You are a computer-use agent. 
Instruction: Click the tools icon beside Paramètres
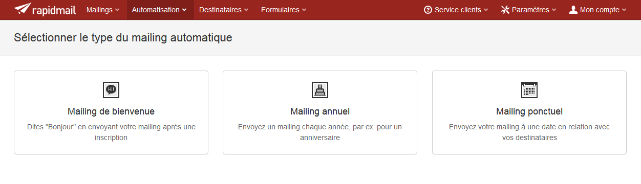(505, 10)
